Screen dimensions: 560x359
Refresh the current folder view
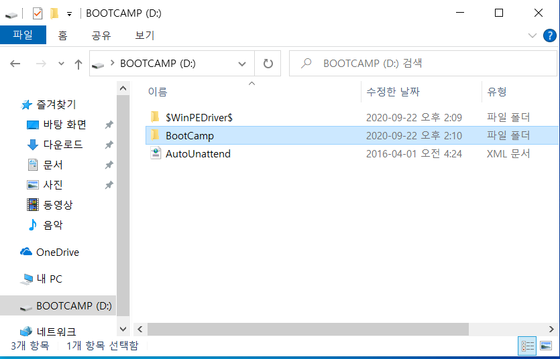(268, 64)
